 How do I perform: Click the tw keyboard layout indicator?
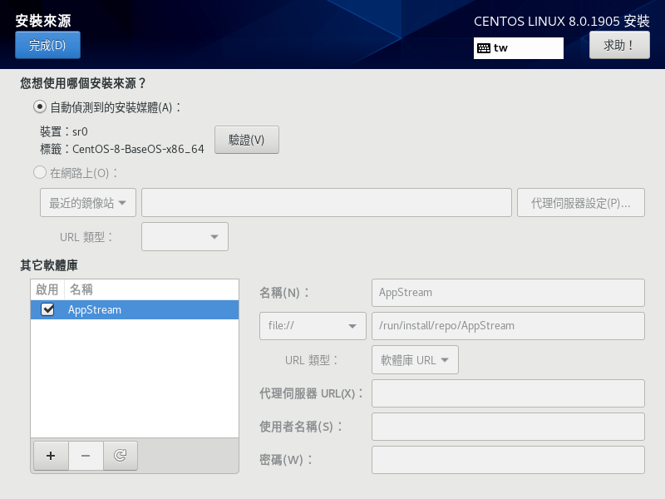coord(518,48)
